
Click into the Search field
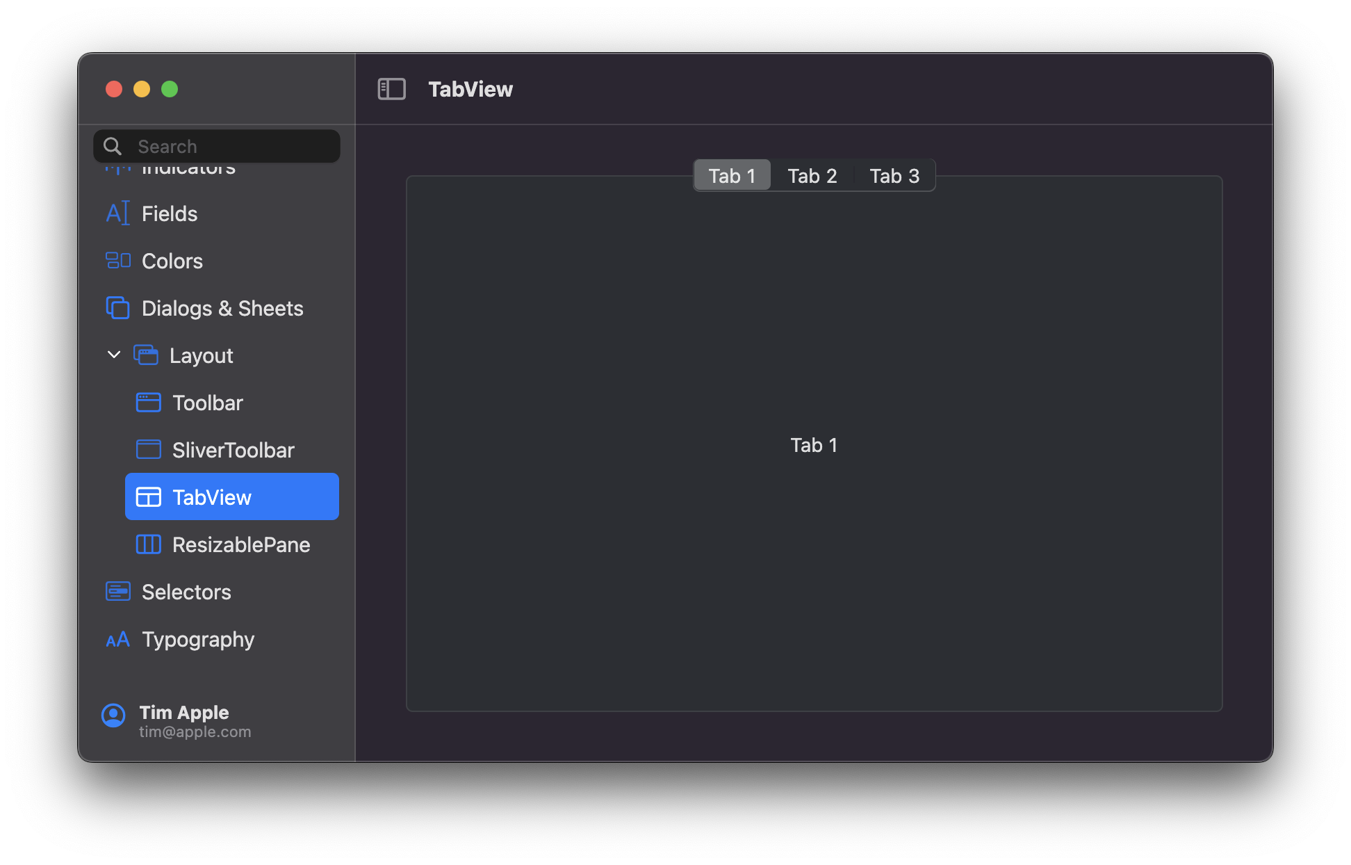point(229,147)
